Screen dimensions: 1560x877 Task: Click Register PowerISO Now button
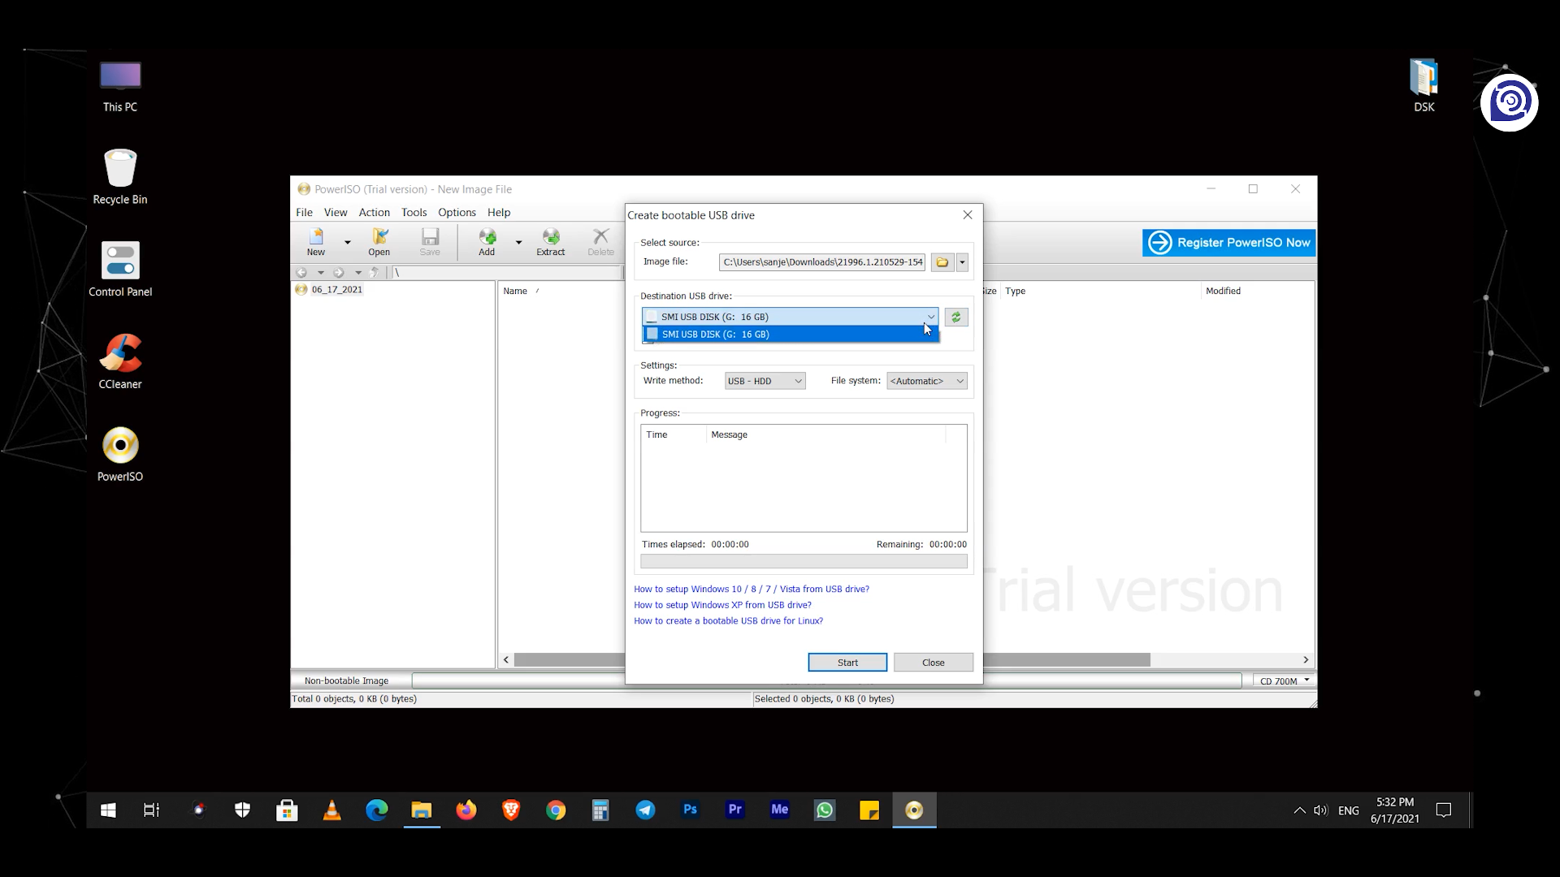click(x=1228, y=243)
